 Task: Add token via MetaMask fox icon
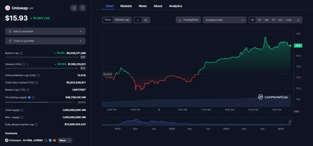click(54, 140)
